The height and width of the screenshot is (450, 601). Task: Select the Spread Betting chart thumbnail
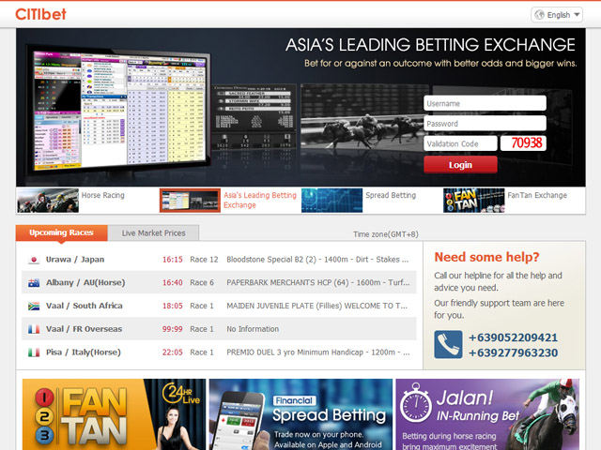coord(331,201)
